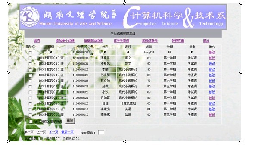Viewport: 258px width, 159px height.
Task: Click 修改 for the 数学 score row
Action: click(212, 64)
